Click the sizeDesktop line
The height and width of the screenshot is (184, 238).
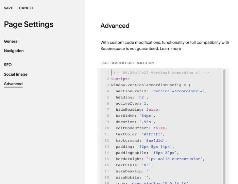click(x=134, y=171)
